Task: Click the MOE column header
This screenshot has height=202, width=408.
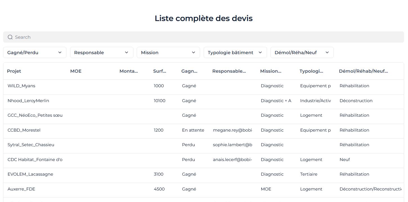Action: pyautogui.click(x=76, y=71)
